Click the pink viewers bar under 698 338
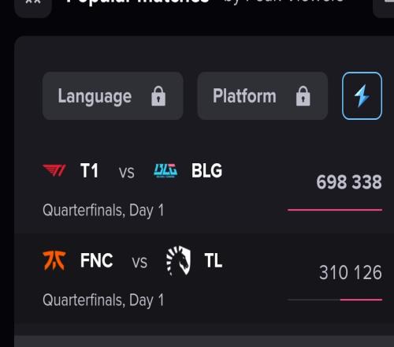Image resolution: width=394 pixels, height=347 pixels. point(335,210)
